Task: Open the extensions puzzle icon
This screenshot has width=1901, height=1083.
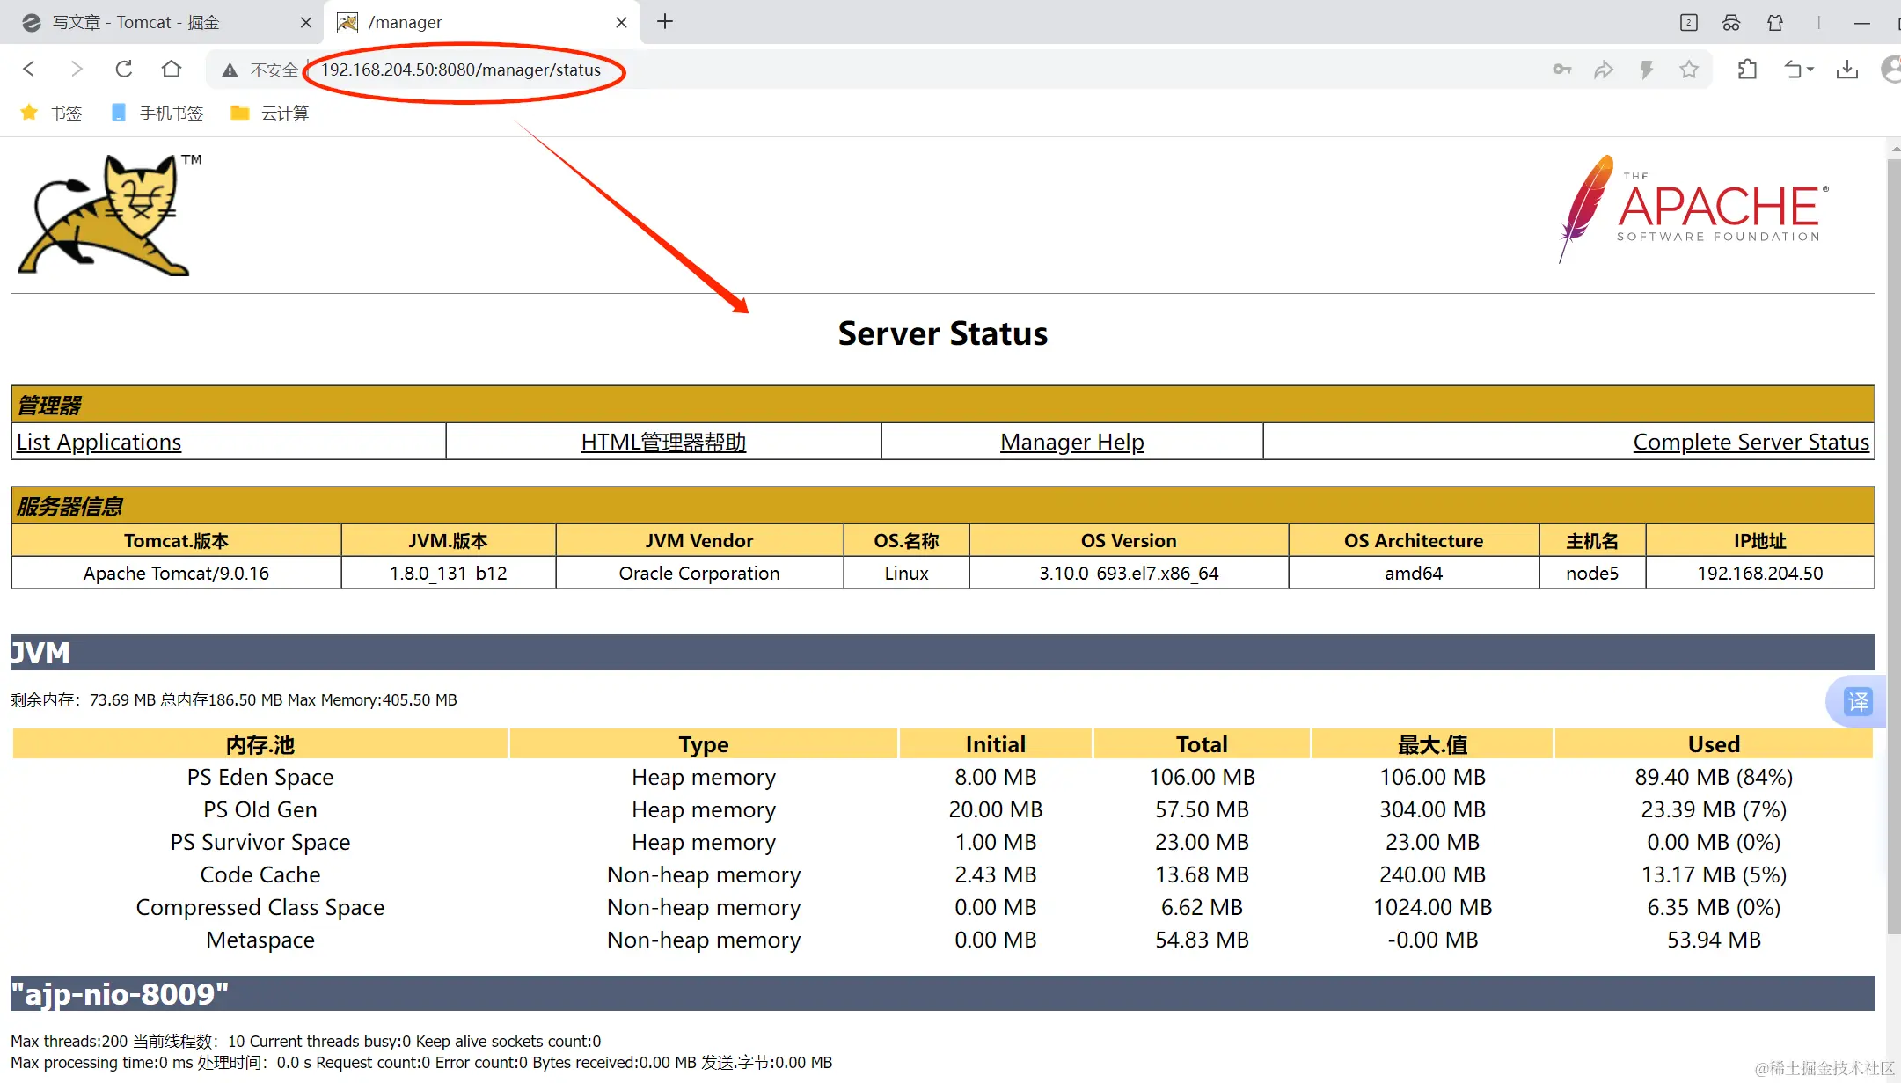Action: coord(1747,70)
